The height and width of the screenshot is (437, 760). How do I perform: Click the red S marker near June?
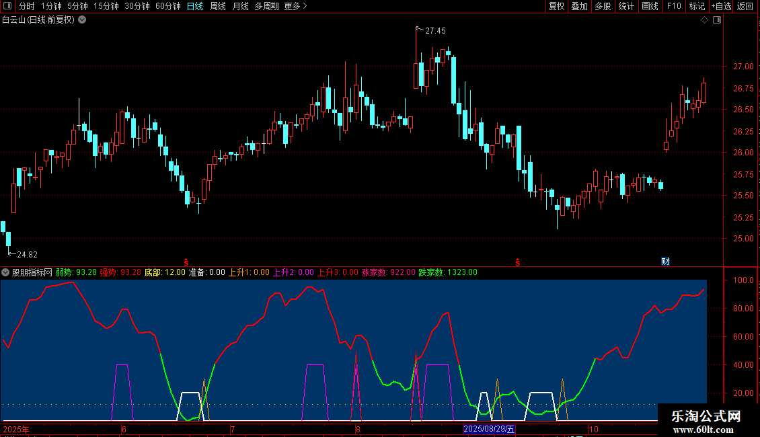pos(186,262)
